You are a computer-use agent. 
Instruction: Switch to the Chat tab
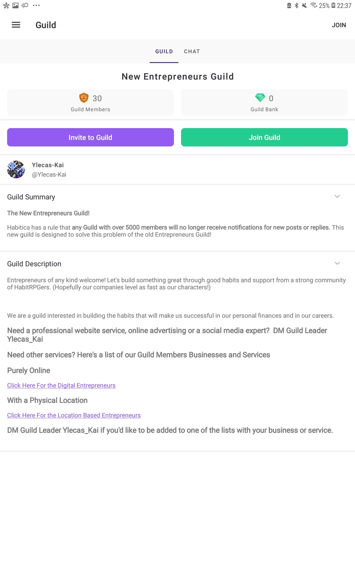point(192,51)
